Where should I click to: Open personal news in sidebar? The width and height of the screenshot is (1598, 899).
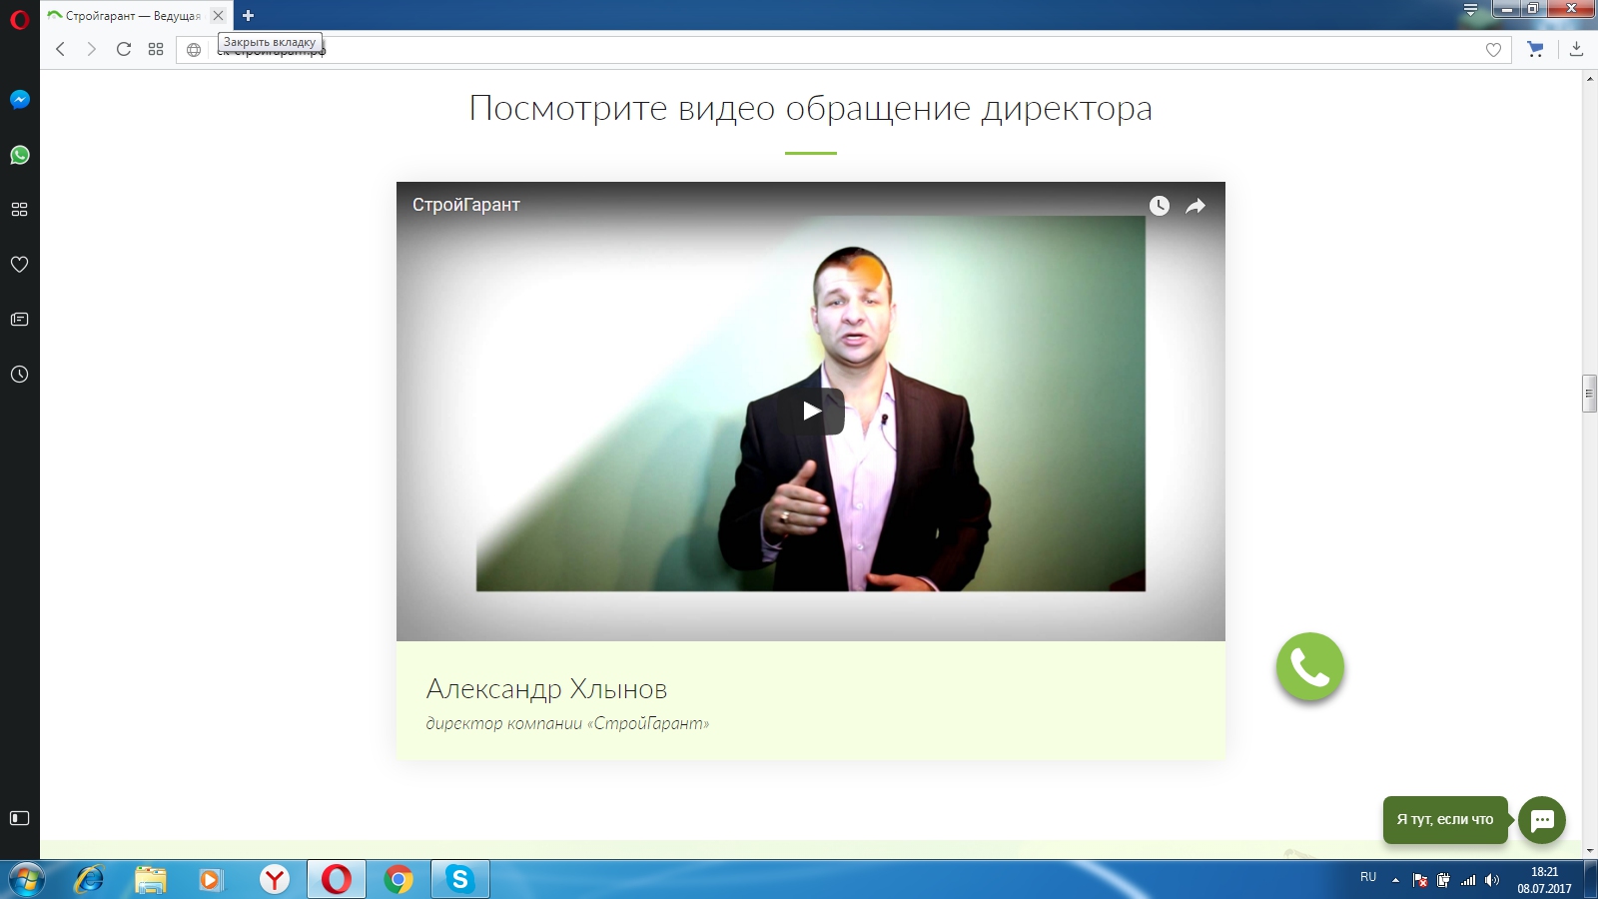[x=19, y=320]
